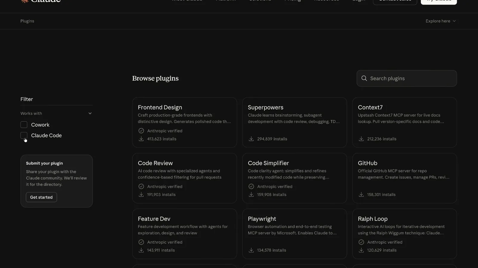478x268 pixels.
Task: Click the download icon beside 158,301 installs
Action: point(361,194)
